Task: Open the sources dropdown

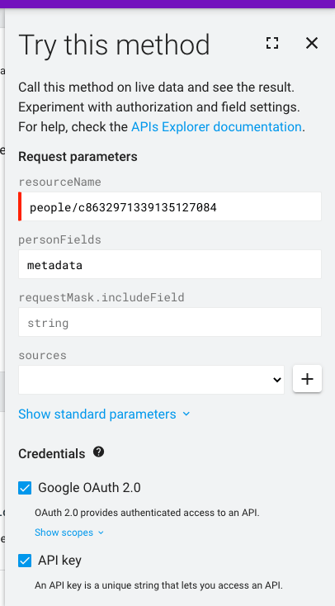Action: pos(152,380)
